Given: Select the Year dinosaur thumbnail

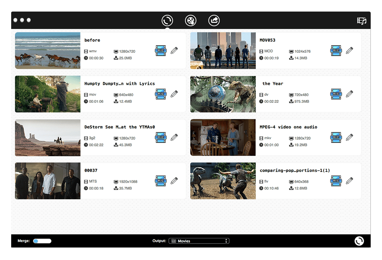Looking at the screenshot, I should (223, 94).
